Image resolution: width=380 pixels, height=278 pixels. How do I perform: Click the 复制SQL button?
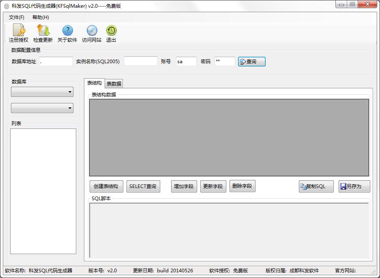click(x=316, y=186)
